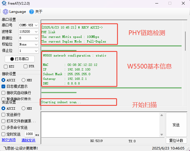Screen dimensions: 190x151
Task: Expand the 串口号 COM port dropdown
Action: pos(28,25)
